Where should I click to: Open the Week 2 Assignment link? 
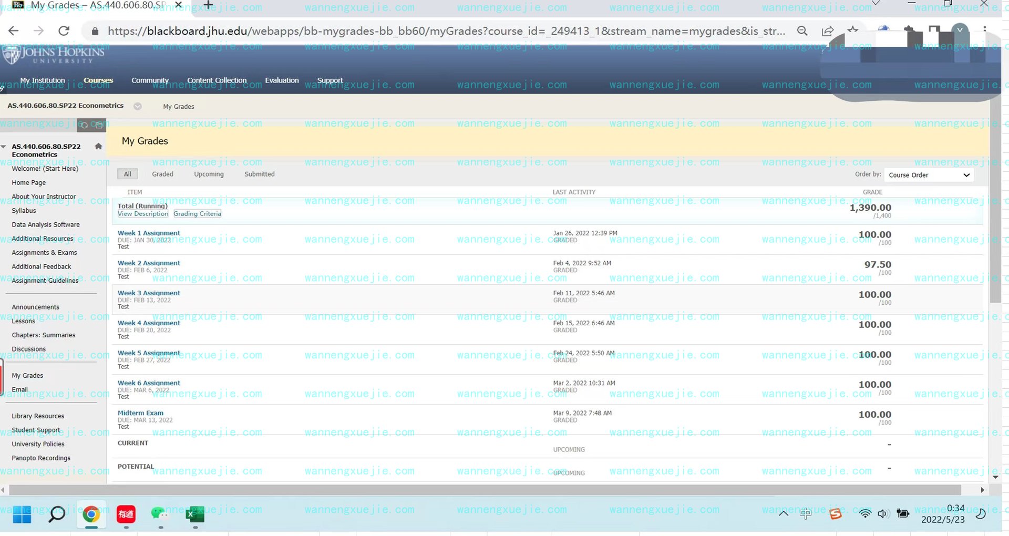tap(149, 263)
